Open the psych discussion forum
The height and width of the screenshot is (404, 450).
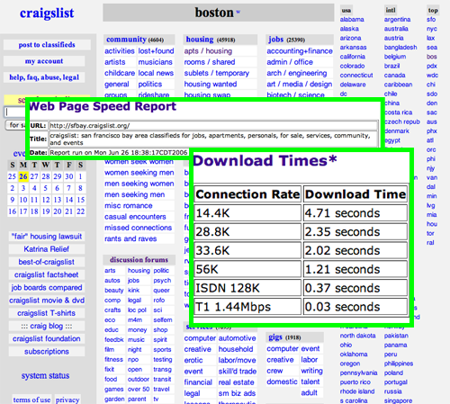pyautogui.click(x=162, y=281)
